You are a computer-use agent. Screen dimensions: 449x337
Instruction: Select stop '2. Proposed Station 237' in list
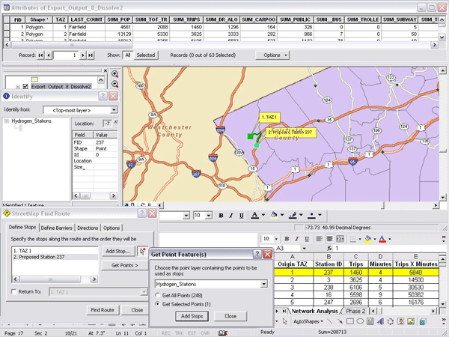click(55, 257)
